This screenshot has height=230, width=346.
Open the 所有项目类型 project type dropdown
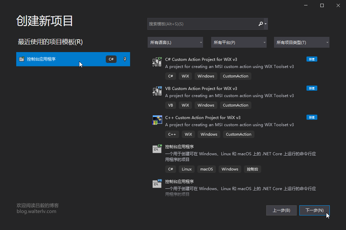pos(301,42)
